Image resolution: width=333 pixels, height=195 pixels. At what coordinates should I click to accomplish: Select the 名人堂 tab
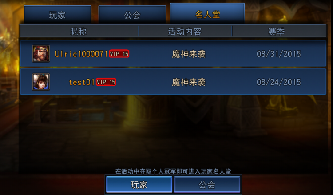click(207, 14)
